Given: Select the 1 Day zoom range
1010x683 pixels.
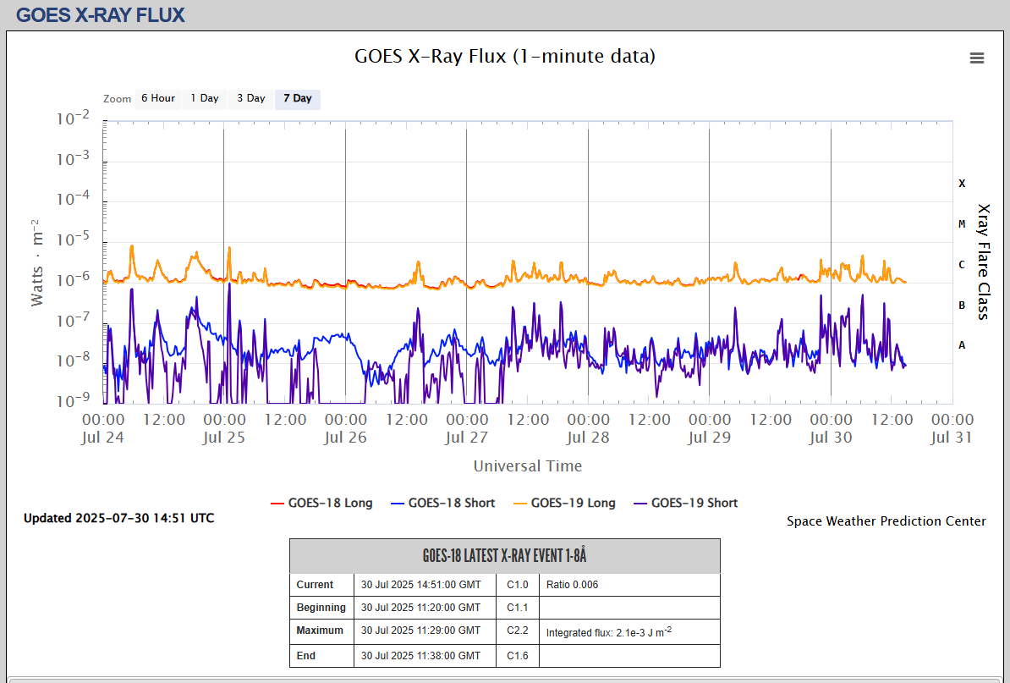Looking at the screenshot, I should (x=204, y=98).
